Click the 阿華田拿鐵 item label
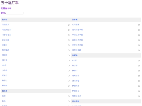 [77, 50]
